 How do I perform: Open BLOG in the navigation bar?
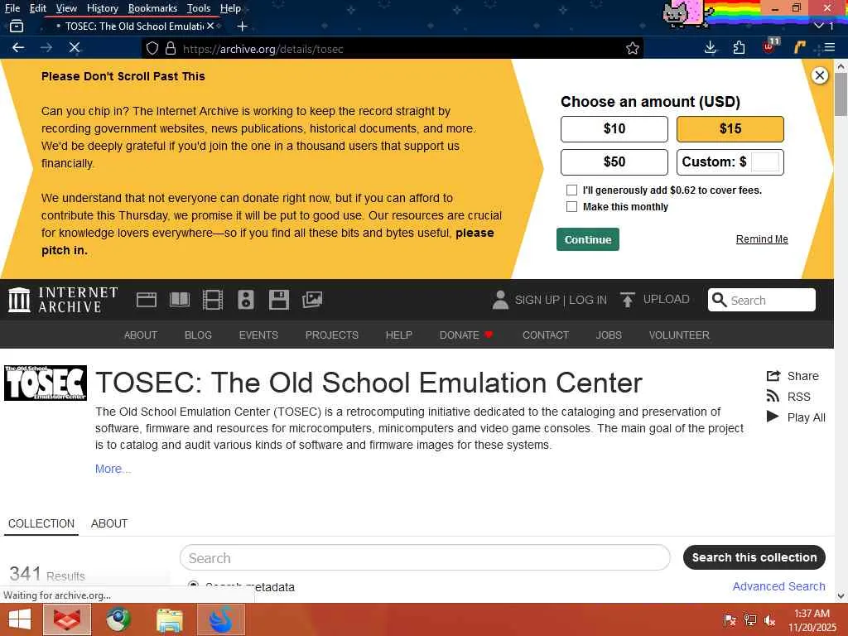(x=198, y=335)
